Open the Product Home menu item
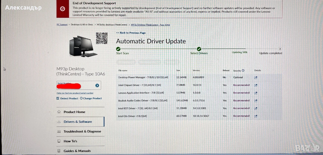Viewport: 323px width, 155px height. (74, 112)
